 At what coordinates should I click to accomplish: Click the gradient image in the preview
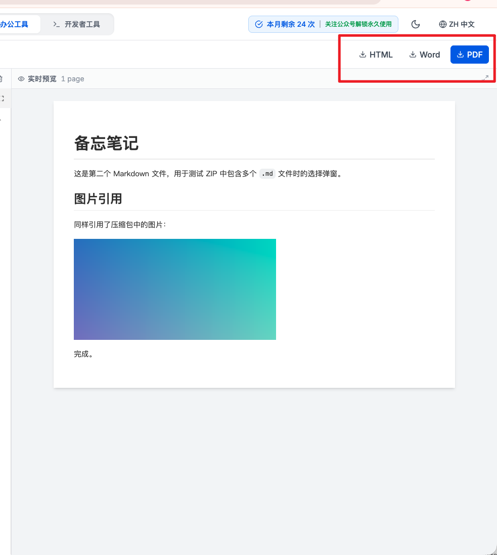click(174, 289)
